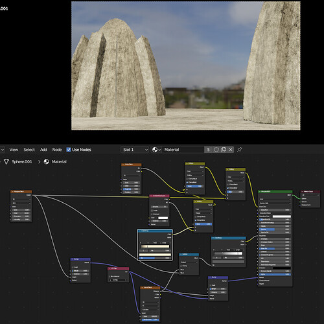Open the Select menu
This screenshot has height=324, width=324.
pos(29,150)
